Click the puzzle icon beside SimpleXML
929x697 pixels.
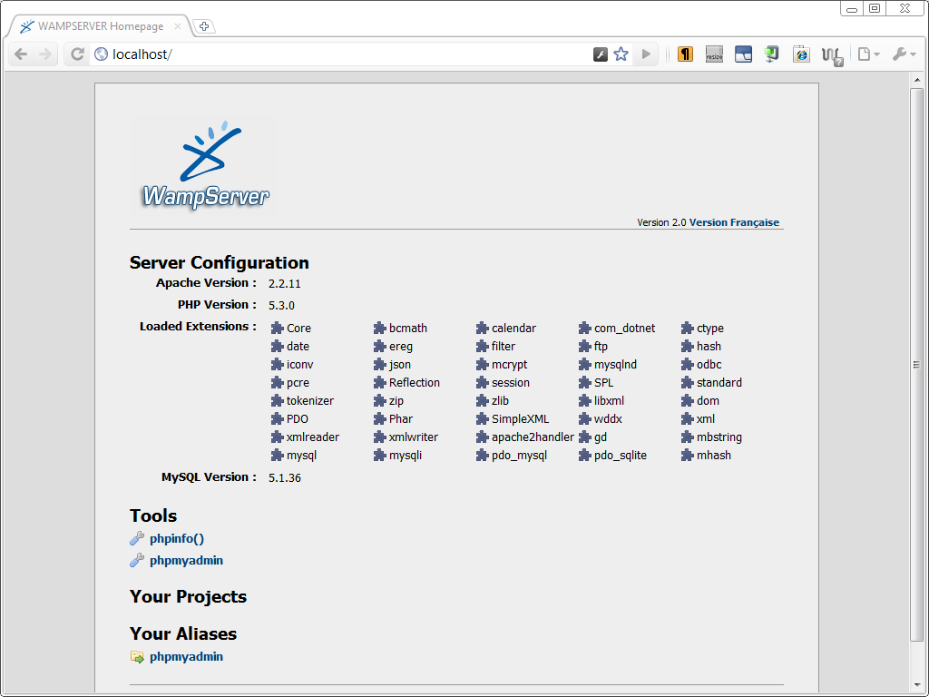[482, 419]
